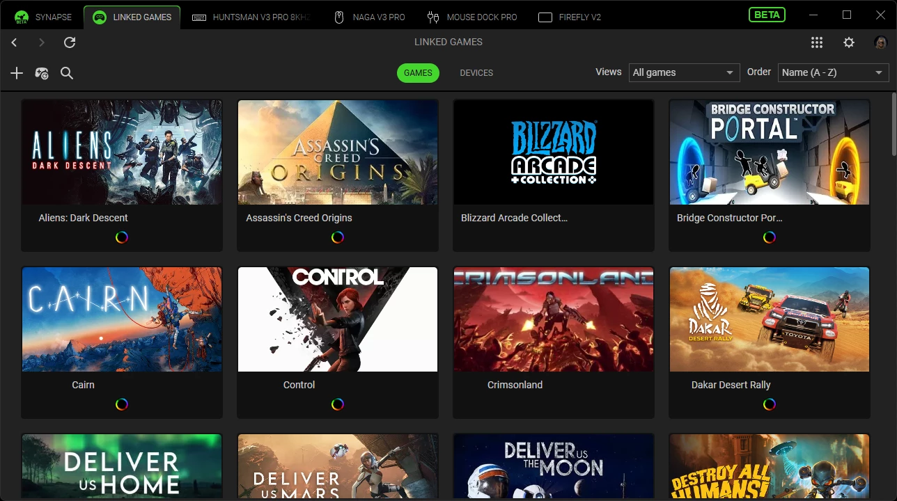Click the Chroma icon under Assassin's Creed Origins
The height and width of the screenshot is (501, 897).
338,237
